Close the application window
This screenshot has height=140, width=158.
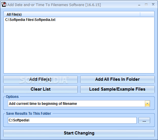(153, 4)
